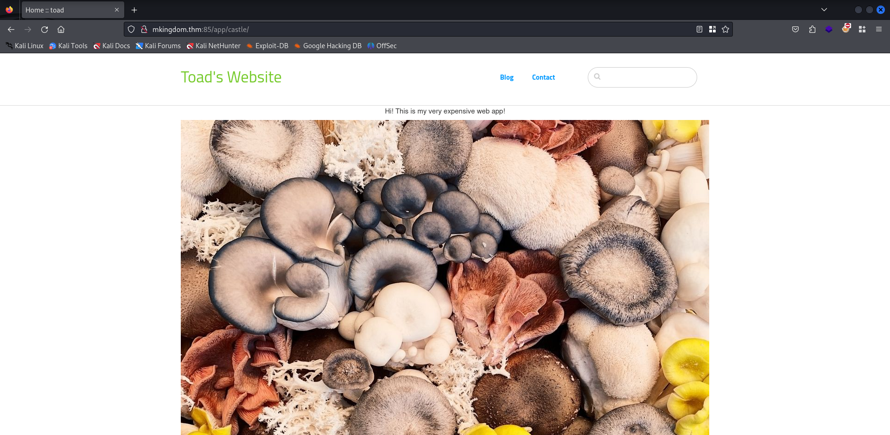Focus the website search field
890x435 pixels.
(x=647, y=77)
